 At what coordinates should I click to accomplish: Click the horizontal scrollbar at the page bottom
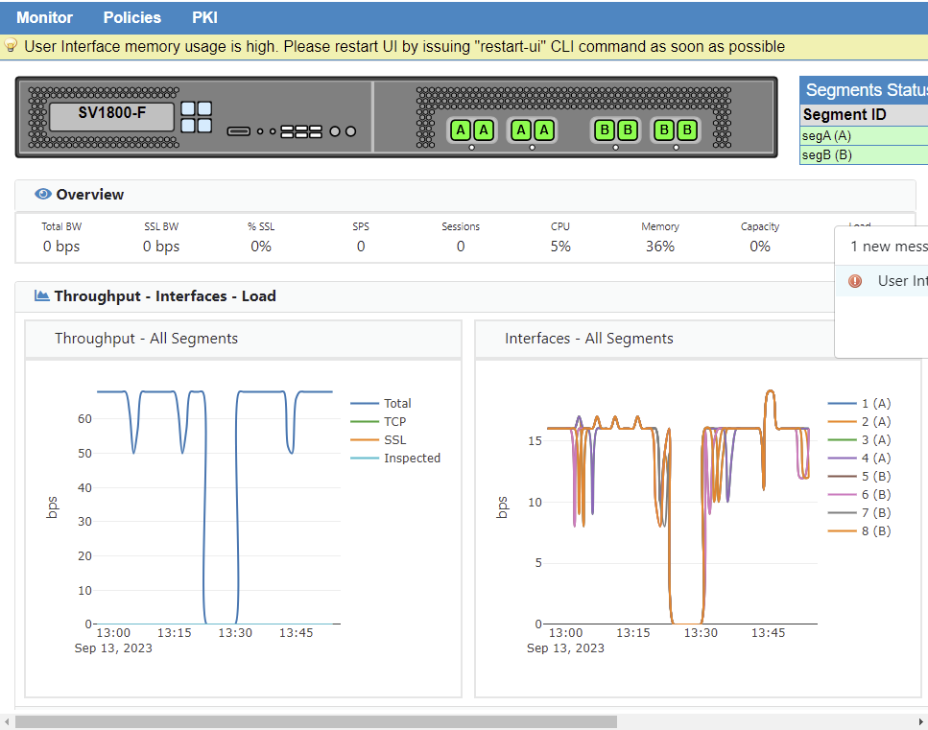[x=317, y=721]
